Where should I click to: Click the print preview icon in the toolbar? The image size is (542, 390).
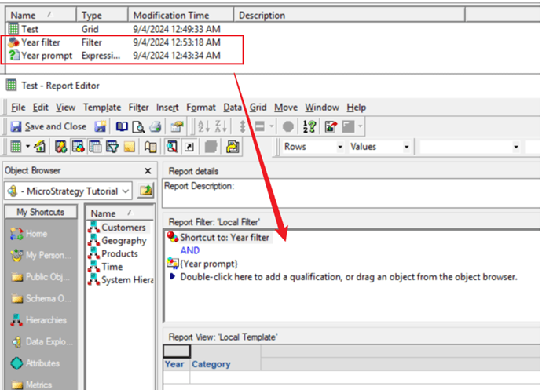click(138, 126)
